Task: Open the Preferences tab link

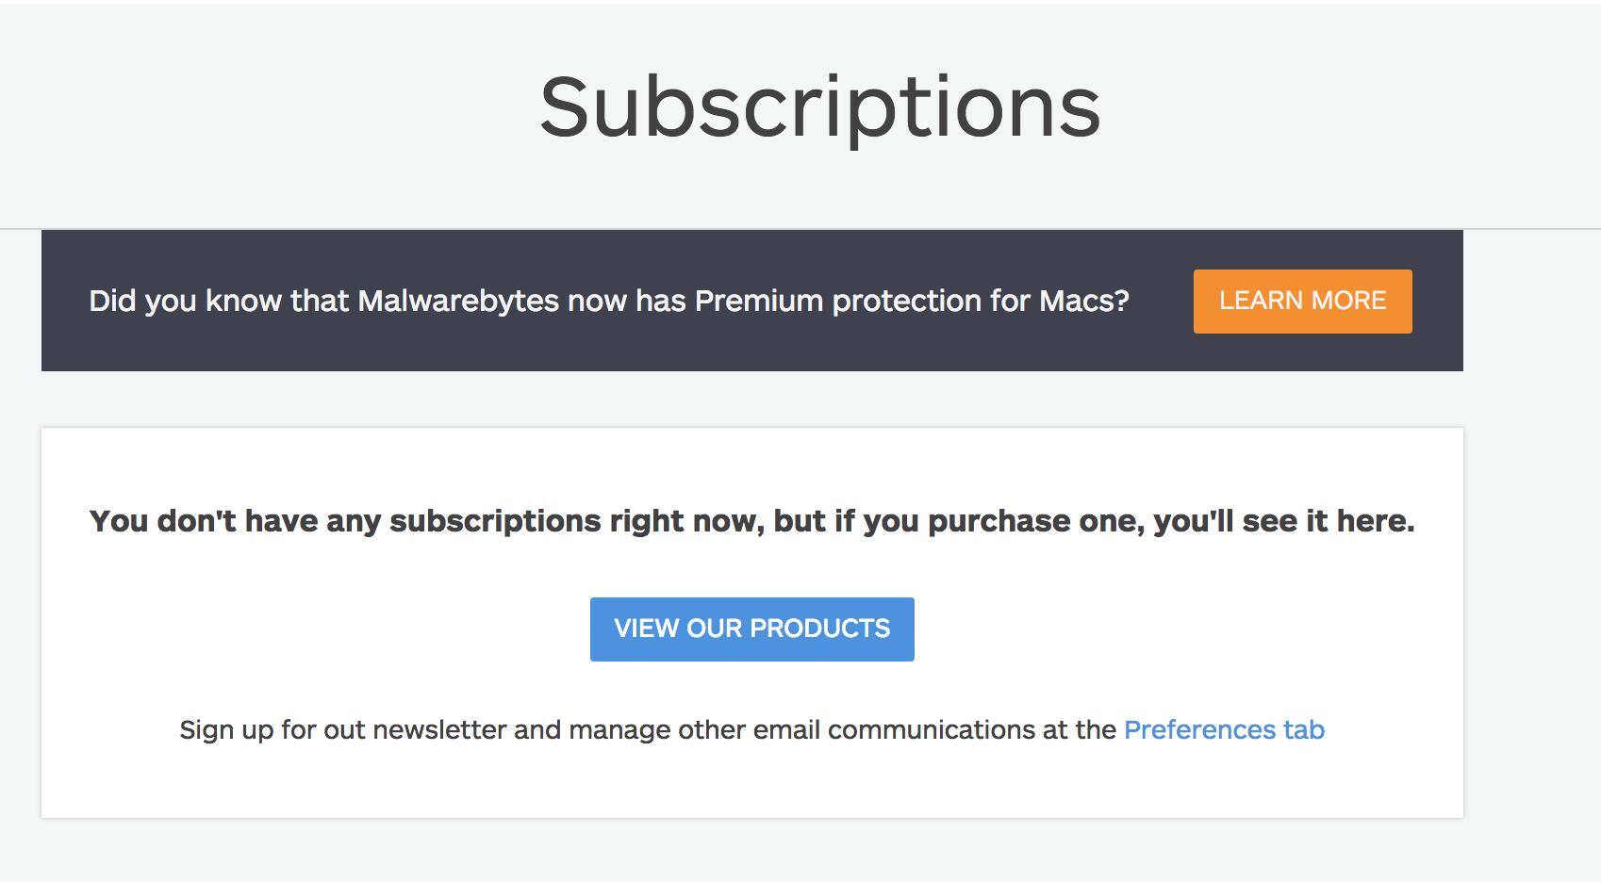Action: [1224, 730]
